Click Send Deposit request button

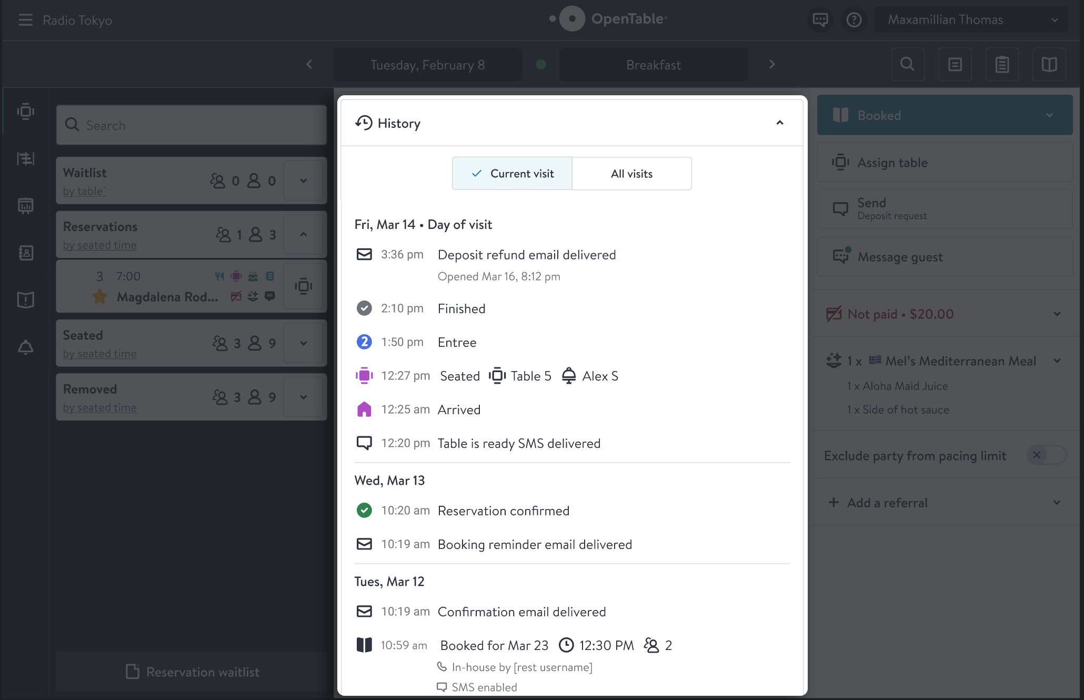tap(945, 209)
